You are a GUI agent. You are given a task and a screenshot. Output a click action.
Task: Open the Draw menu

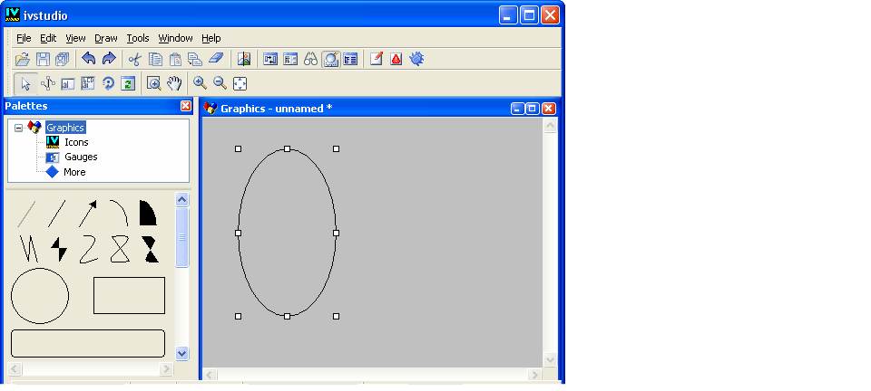(x=106, y=38)
